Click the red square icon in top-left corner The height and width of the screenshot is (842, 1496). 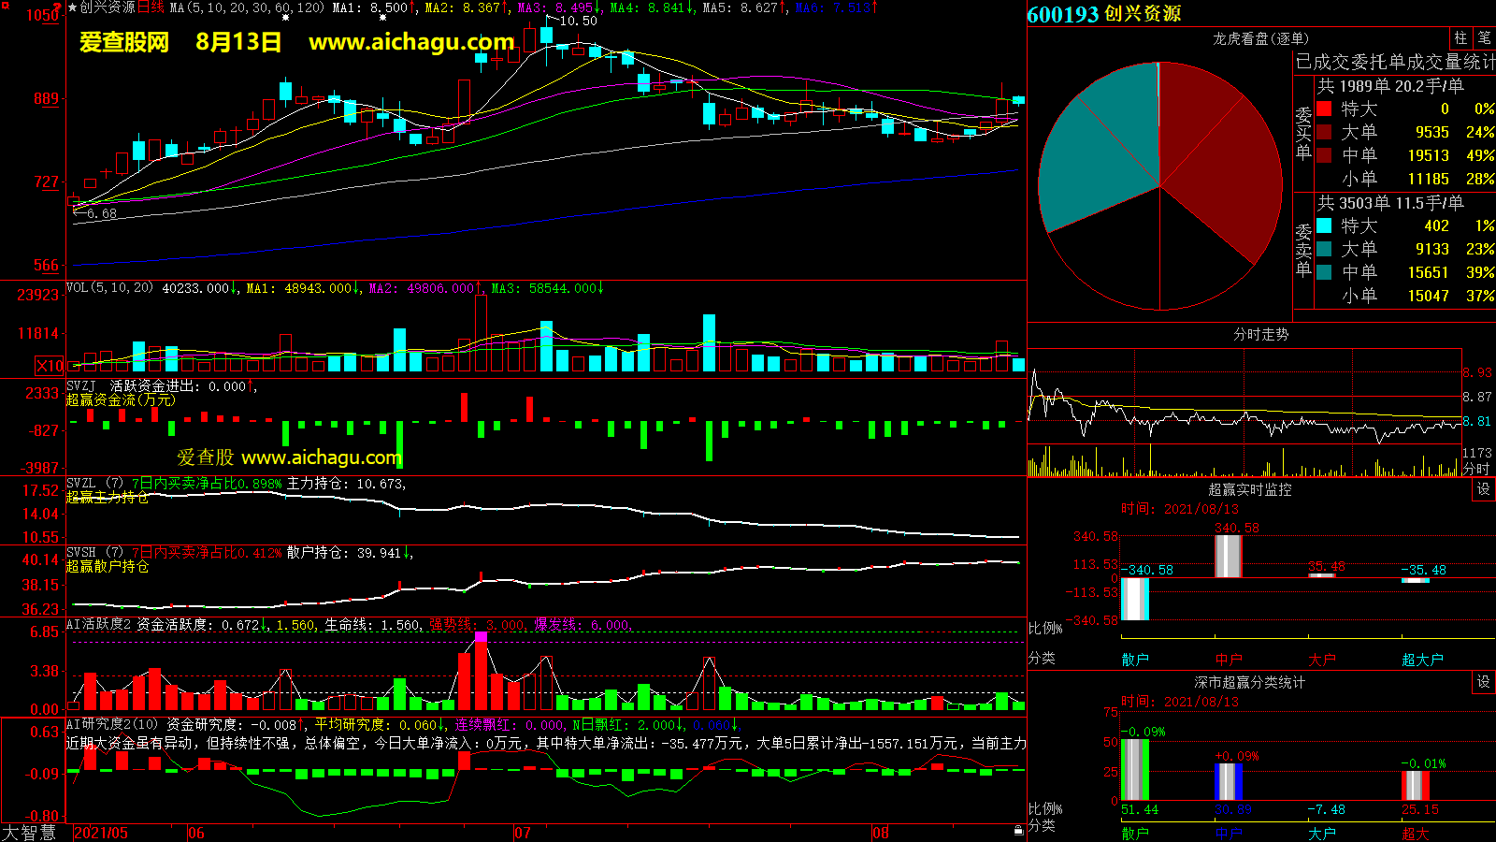[x=5, y=6]
